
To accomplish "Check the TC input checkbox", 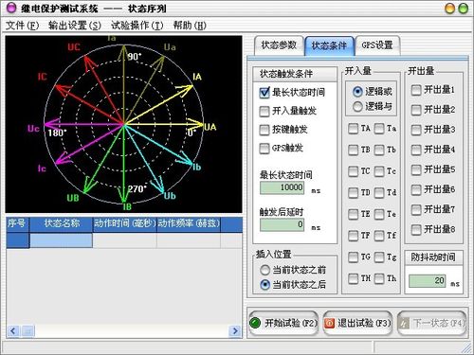I will pos(353,171).
